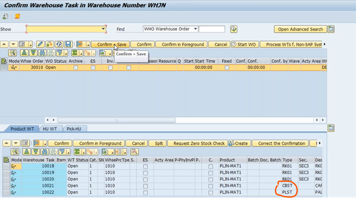Expand the WHO Warehouse Order find dropdown
Screen dimensions: 356x198
click(x=195, y=29)
